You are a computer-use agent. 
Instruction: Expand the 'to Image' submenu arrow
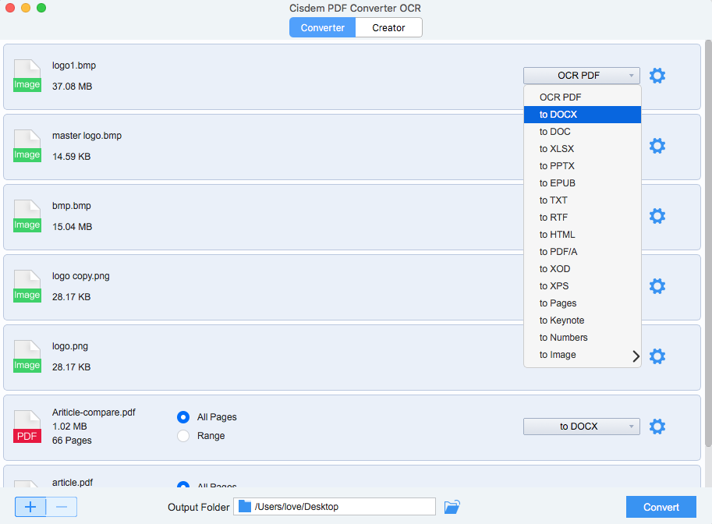pyautogui.click(x=636, y=355)
